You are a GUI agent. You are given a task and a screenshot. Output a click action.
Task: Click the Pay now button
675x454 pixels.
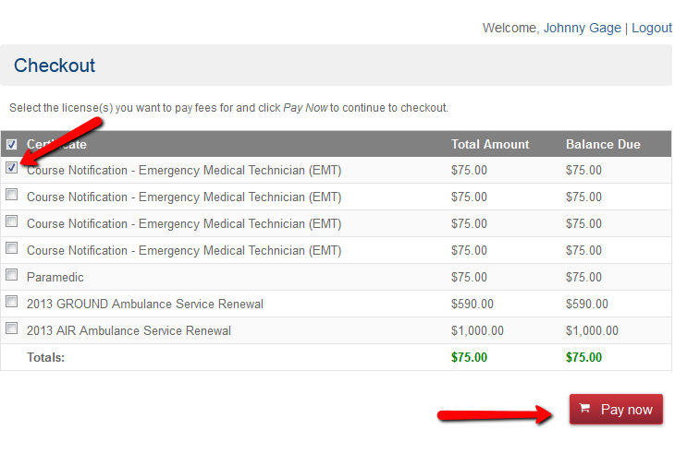(x=616, y=409)
